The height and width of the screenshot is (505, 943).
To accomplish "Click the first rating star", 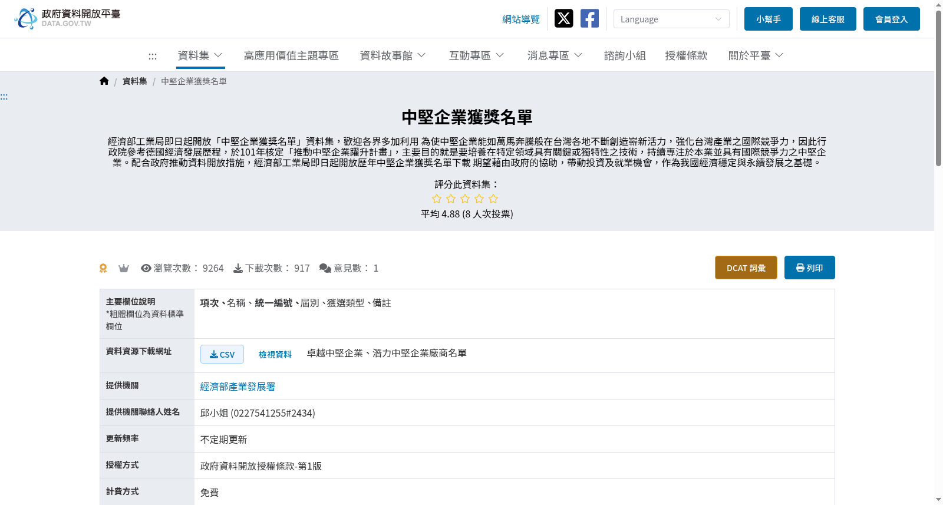I will click(x=437, y=199).
